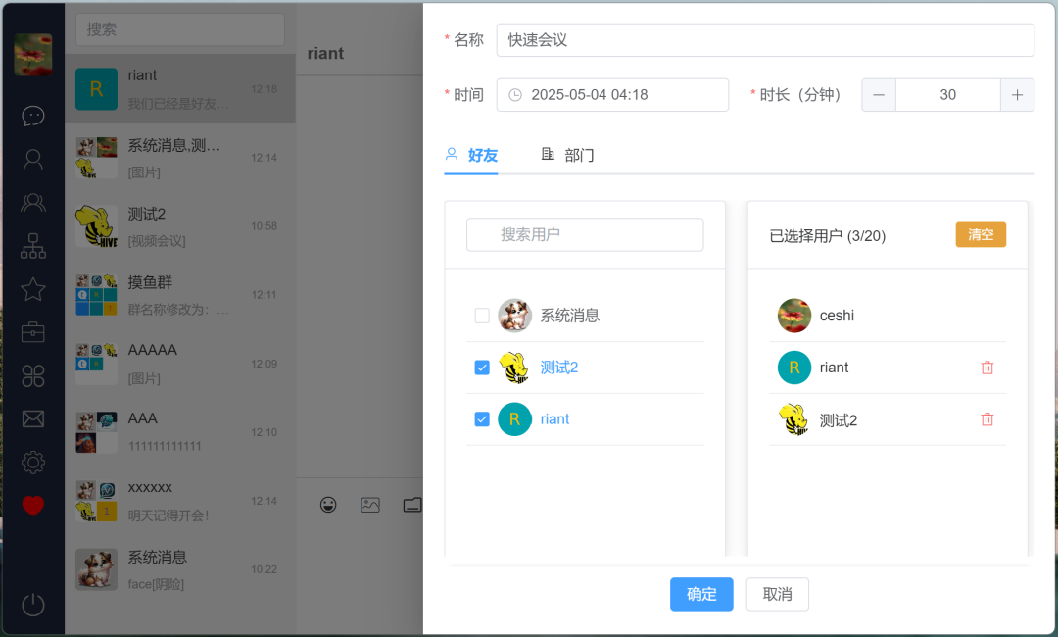Check the 系统消息 user checkbox
Viewport: 1058px width, 637px height.
(482, 316)
